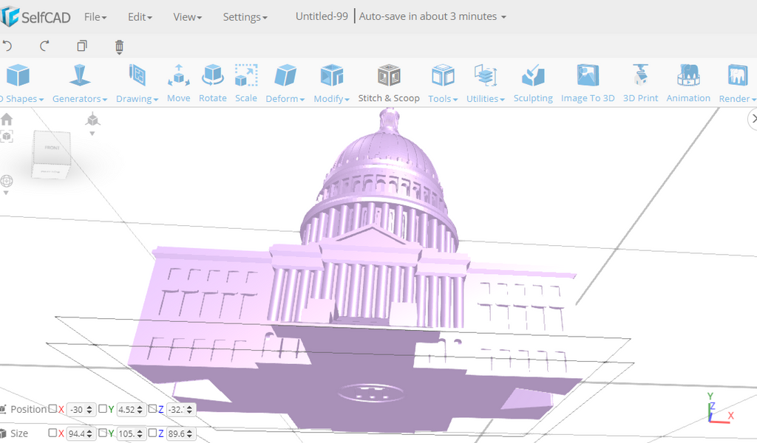757x443 pixels.
Task: Expand the Drawing dropdown label
Action: pos(137,98)
